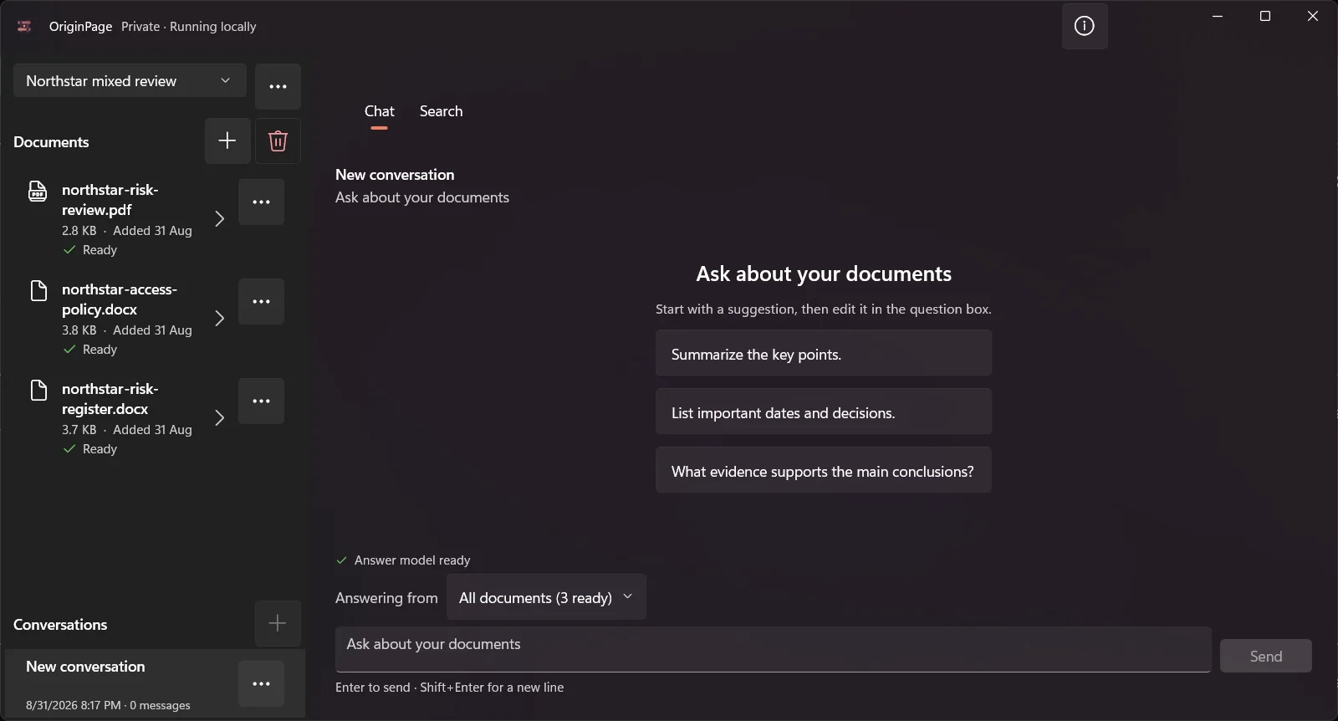Select the northstar-access-policy.docx file name
Image resolution: width=1338 pixels, height=721 pixels.
(120, 299)
